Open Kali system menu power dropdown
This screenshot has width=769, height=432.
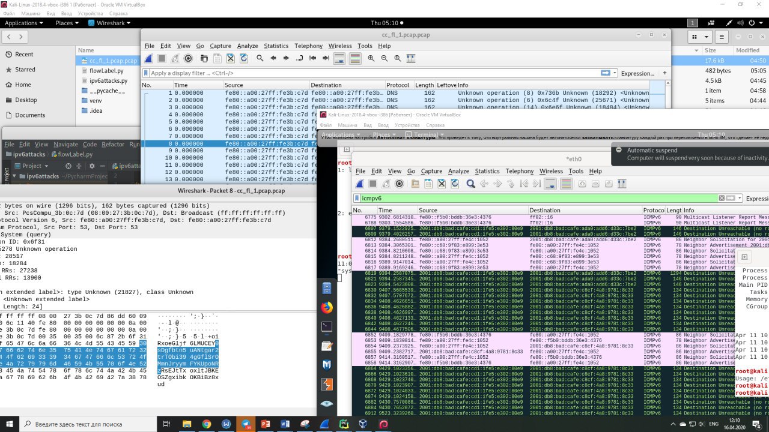click(x=755, y=23)
